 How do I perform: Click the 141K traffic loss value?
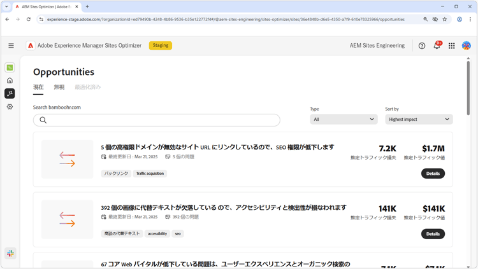pos(387,209)
